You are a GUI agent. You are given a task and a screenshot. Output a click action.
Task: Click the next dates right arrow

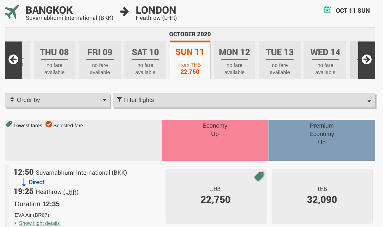click(367, 59)
